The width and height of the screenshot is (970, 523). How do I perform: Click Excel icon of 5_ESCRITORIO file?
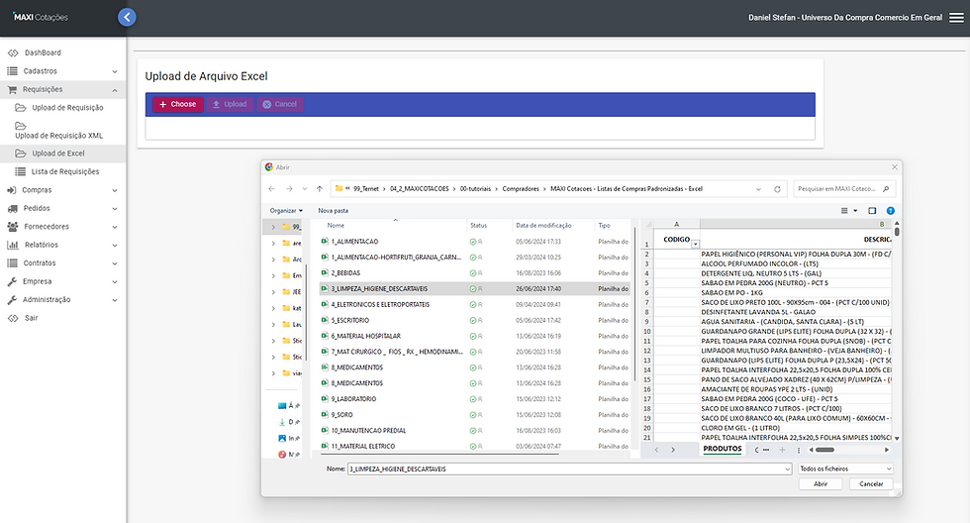pyautogui.click(x=325, y=320)
